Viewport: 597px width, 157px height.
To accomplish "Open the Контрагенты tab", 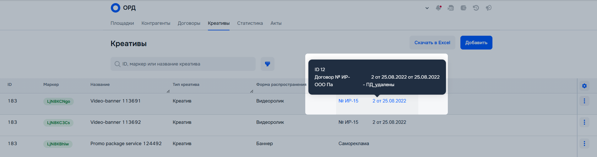I will coord(156,23).
